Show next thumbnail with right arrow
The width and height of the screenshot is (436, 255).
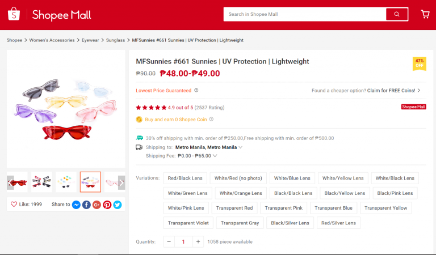click(121, 182)
